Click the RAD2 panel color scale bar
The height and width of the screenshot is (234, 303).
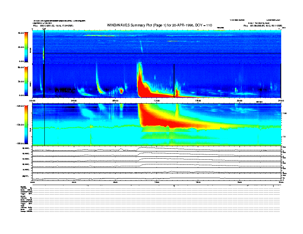pyautogui.click(x=26, y=47)
